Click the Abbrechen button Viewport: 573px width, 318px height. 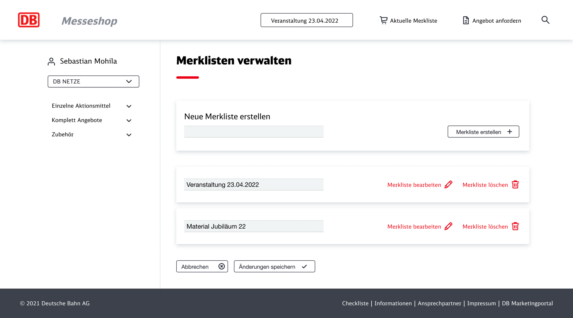202,266
